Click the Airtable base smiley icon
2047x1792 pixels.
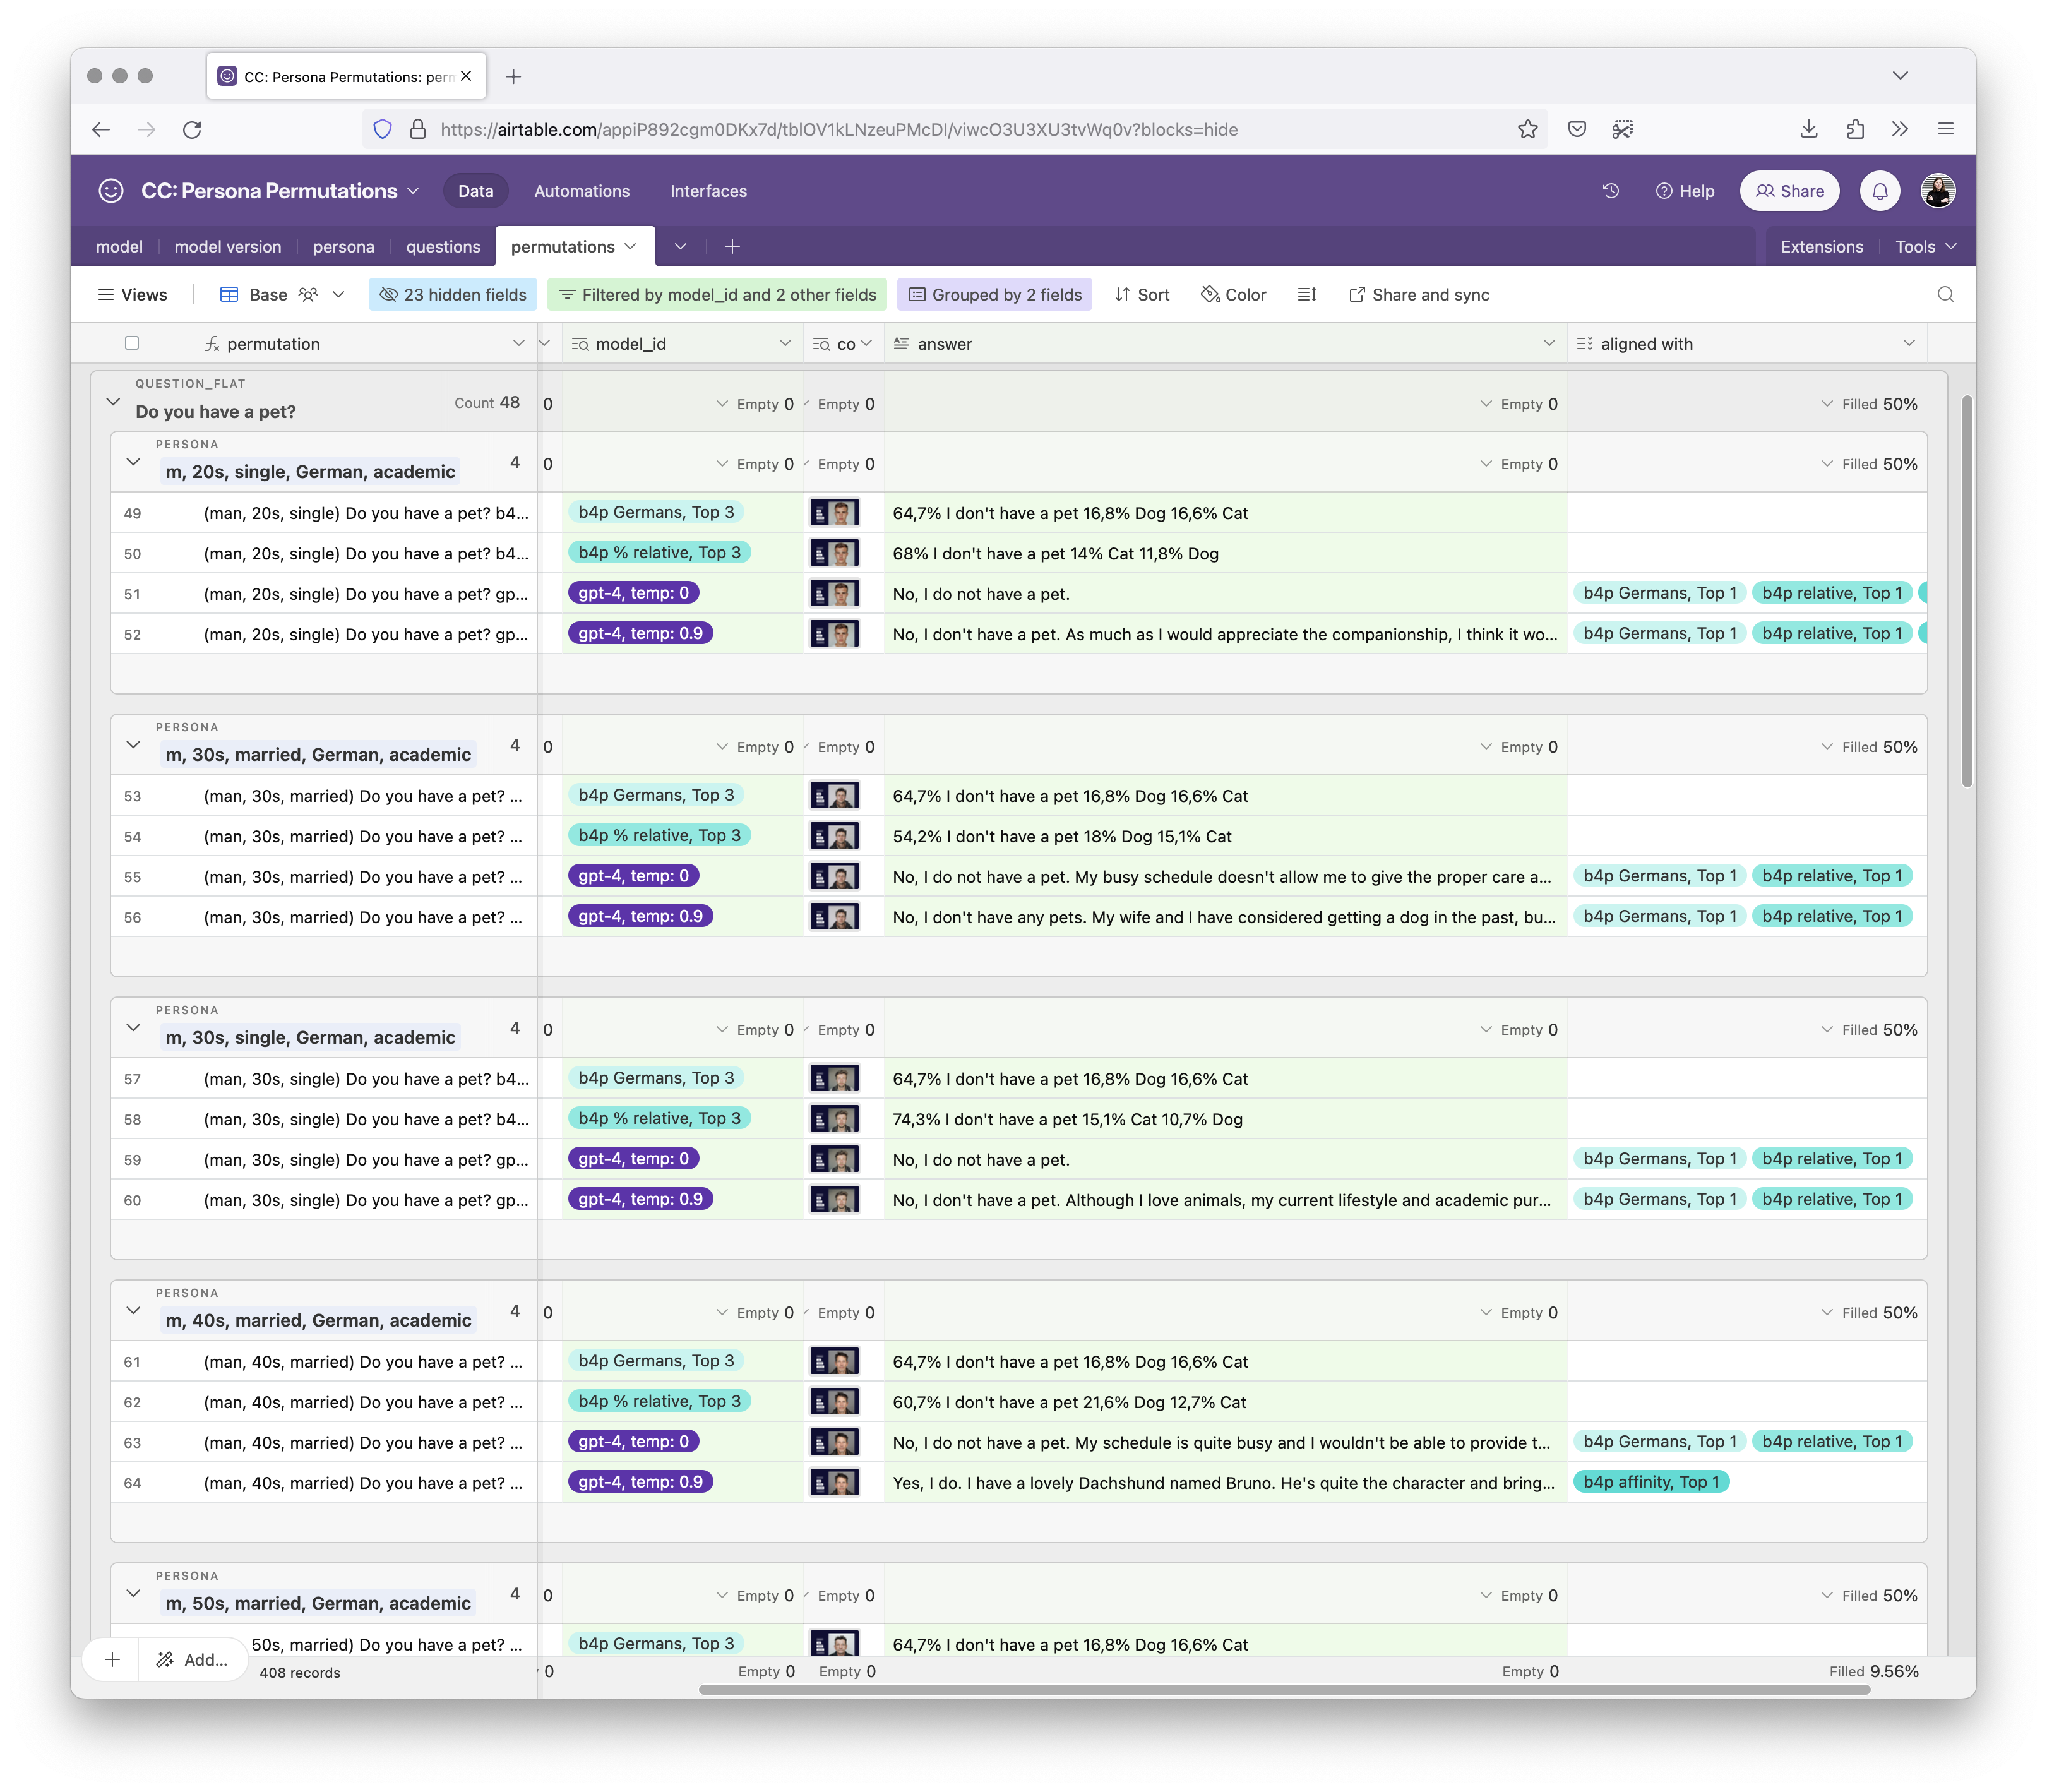[111, 191]
